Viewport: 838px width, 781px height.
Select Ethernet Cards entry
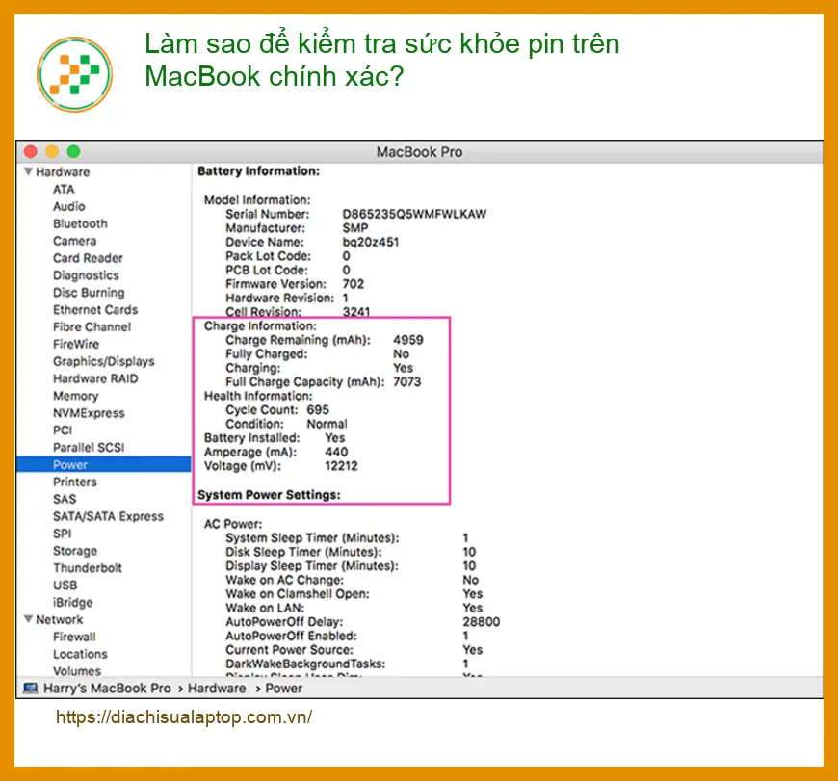pos(95,310)
